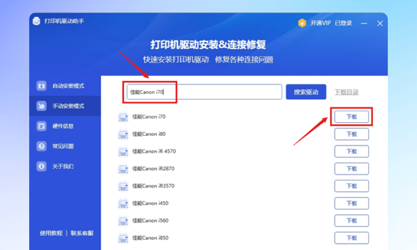This screenshot has width=417, height=250.
Task: Download the Canon i80 driver
Action: 352,134
